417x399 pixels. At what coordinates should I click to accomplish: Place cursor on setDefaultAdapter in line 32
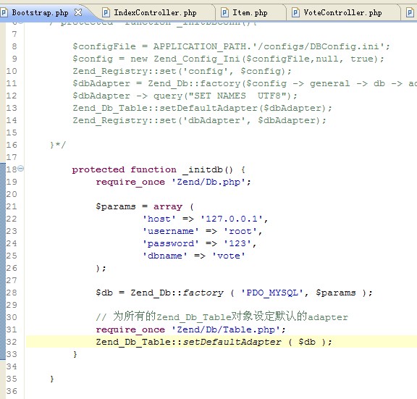(232, 342)
